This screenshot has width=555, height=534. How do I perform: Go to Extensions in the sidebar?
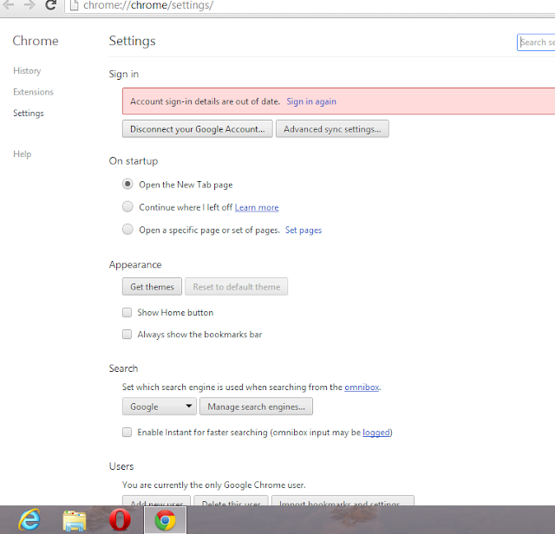coord(33,92)
